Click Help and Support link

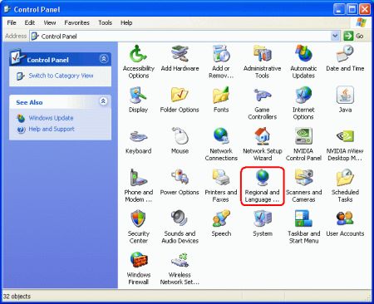(52, 129)
